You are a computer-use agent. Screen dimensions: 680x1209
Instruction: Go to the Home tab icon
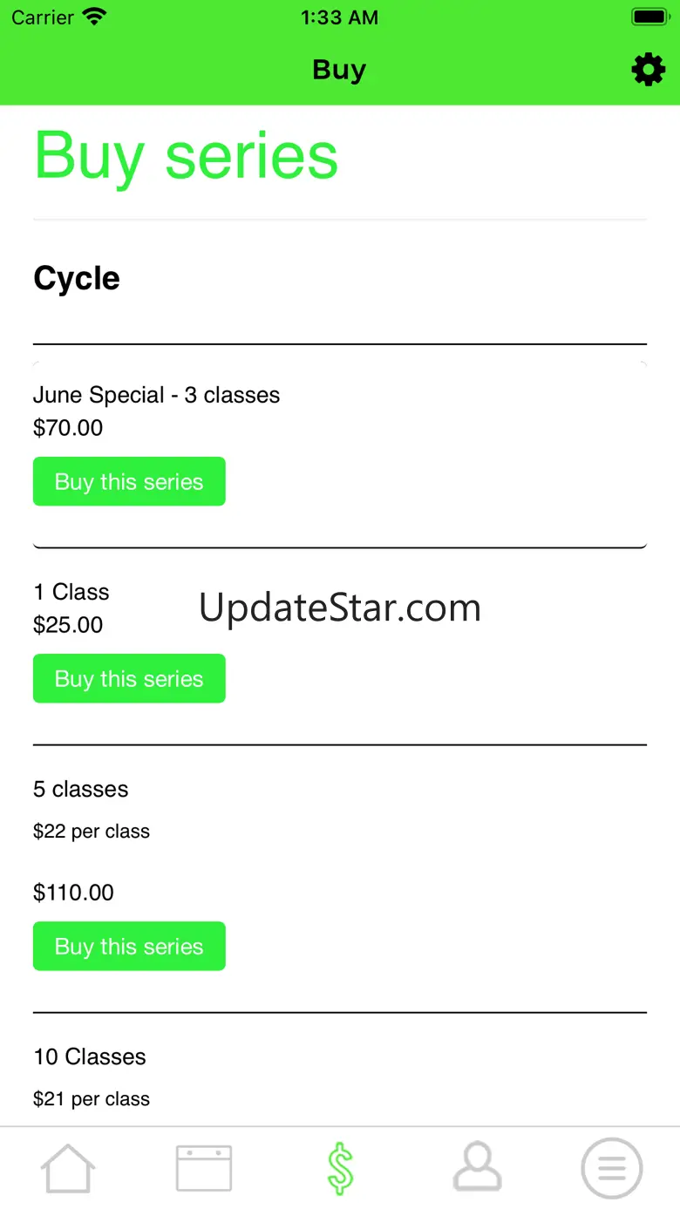click(x=68, y=1168)
